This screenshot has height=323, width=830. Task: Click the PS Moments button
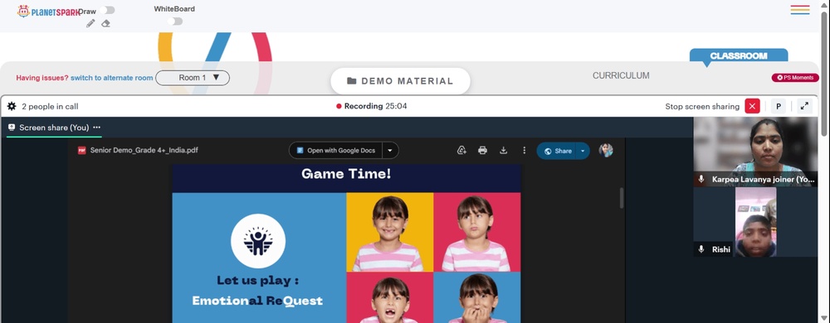795,78
